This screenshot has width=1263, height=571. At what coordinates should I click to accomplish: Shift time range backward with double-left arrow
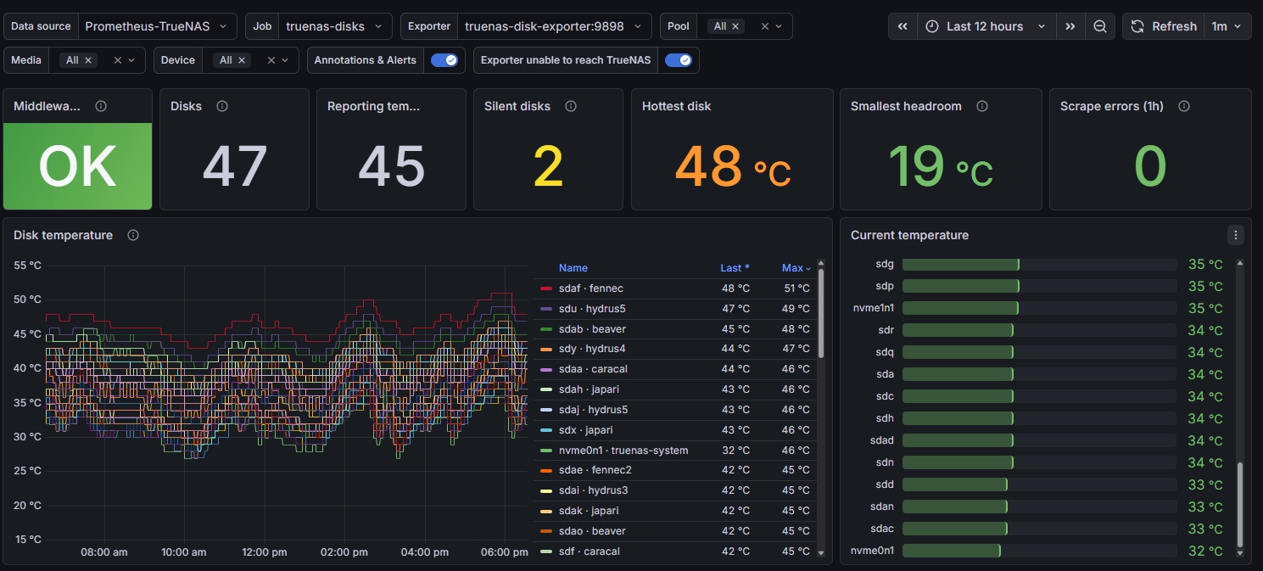pos(903,26)
